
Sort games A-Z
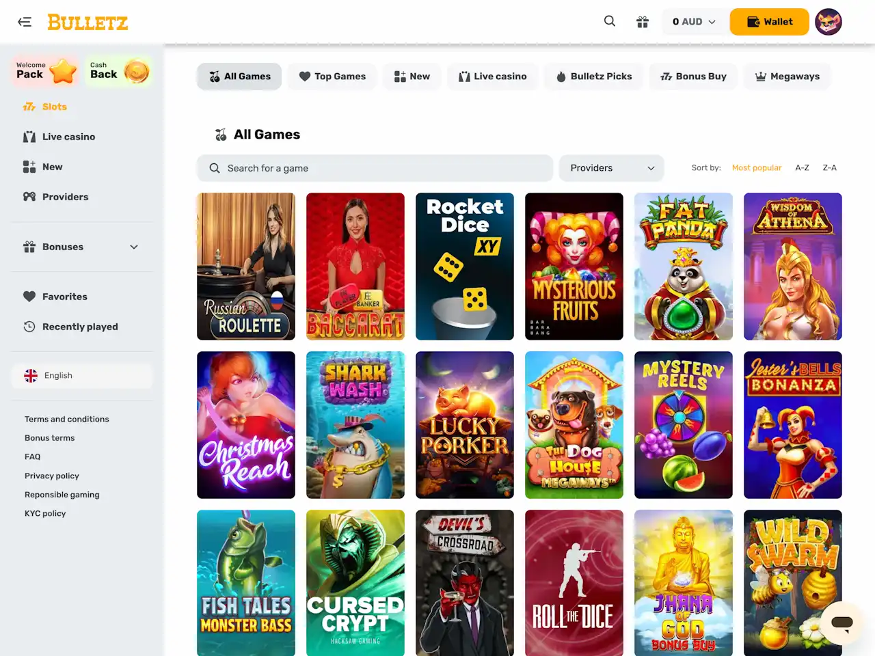(x=802, y=168)
